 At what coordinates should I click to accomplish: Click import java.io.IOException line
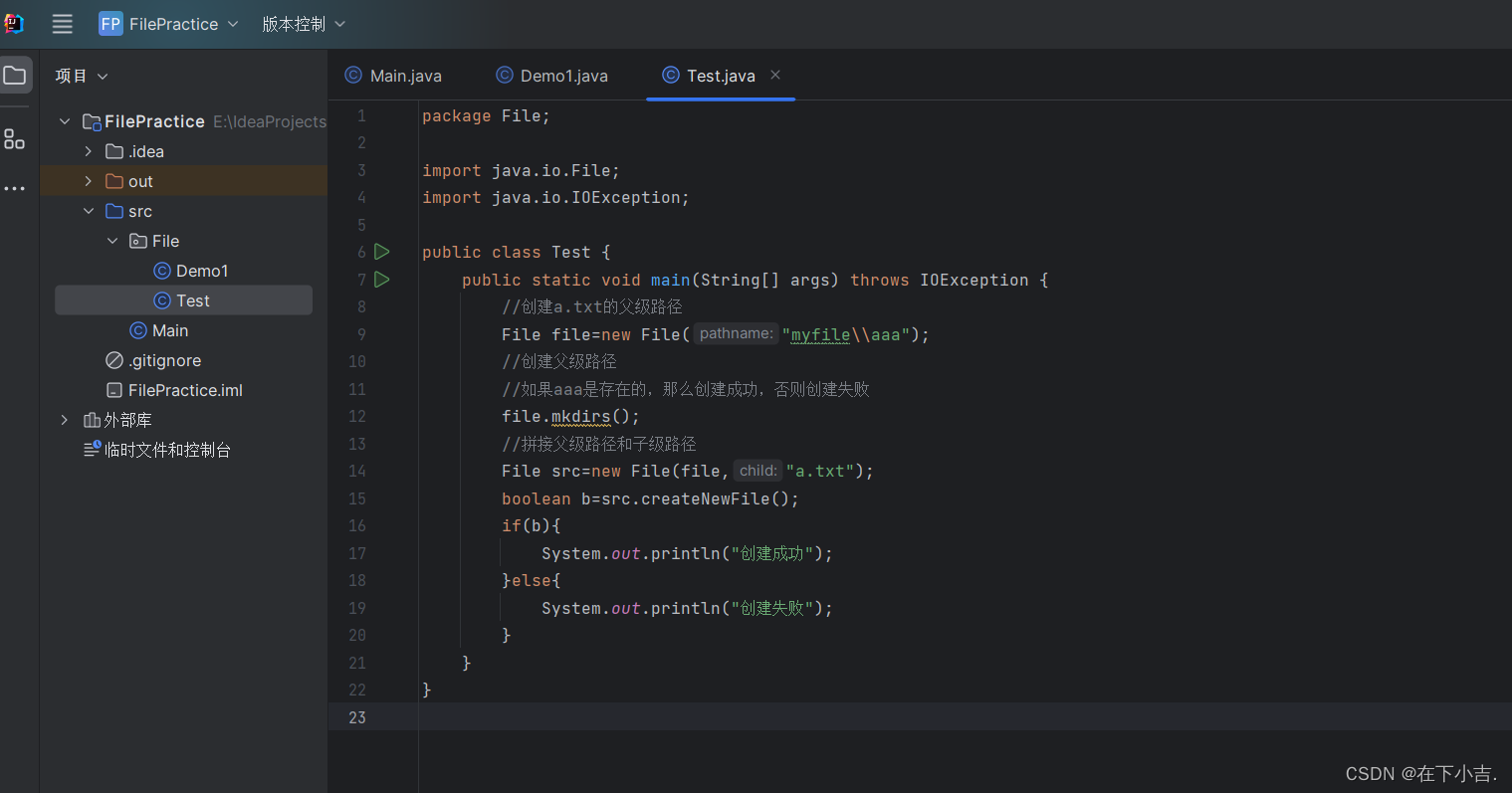555,197
